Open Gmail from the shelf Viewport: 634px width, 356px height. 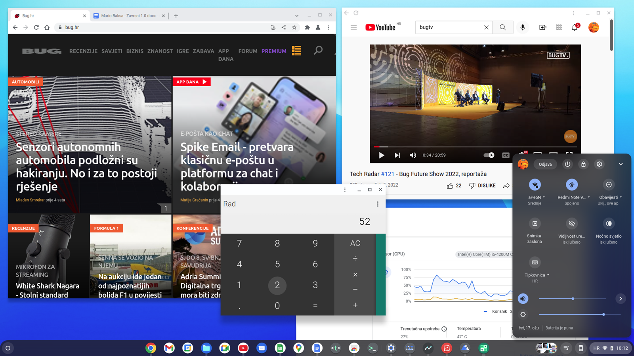pyautogui.click(x=169, y=348)
